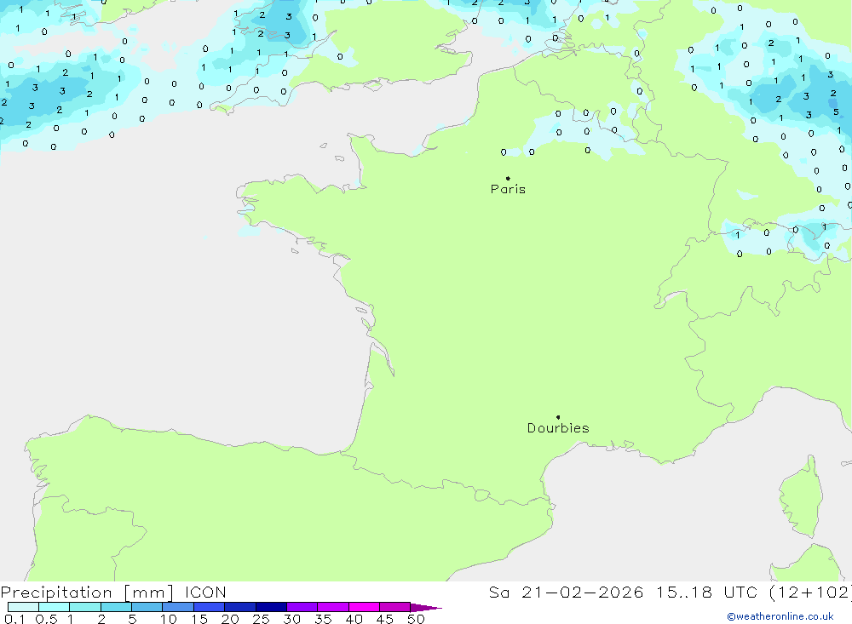Click the 25 legend scale label
Viewport: 852px width, 624px height.
pos(262,619)
